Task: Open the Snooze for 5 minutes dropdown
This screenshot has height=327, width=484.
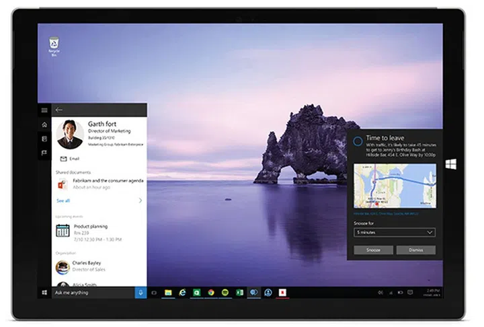Action: point(395,232)
